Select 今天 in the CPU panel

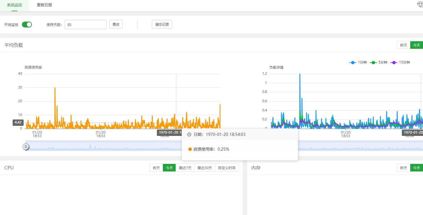click(x=169, y=168)
